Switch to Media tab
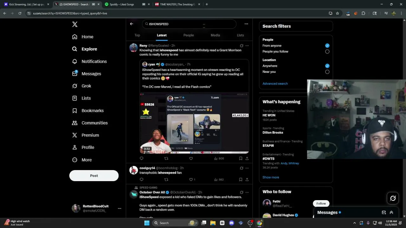Viewport: 406px width, 228px height. click(215, 35)
